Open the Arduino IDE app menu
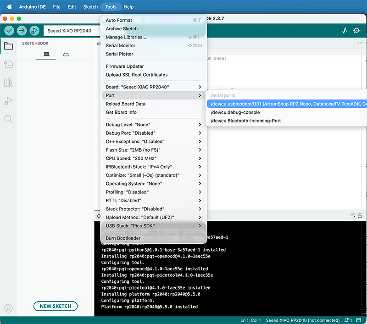 point(32,7)
